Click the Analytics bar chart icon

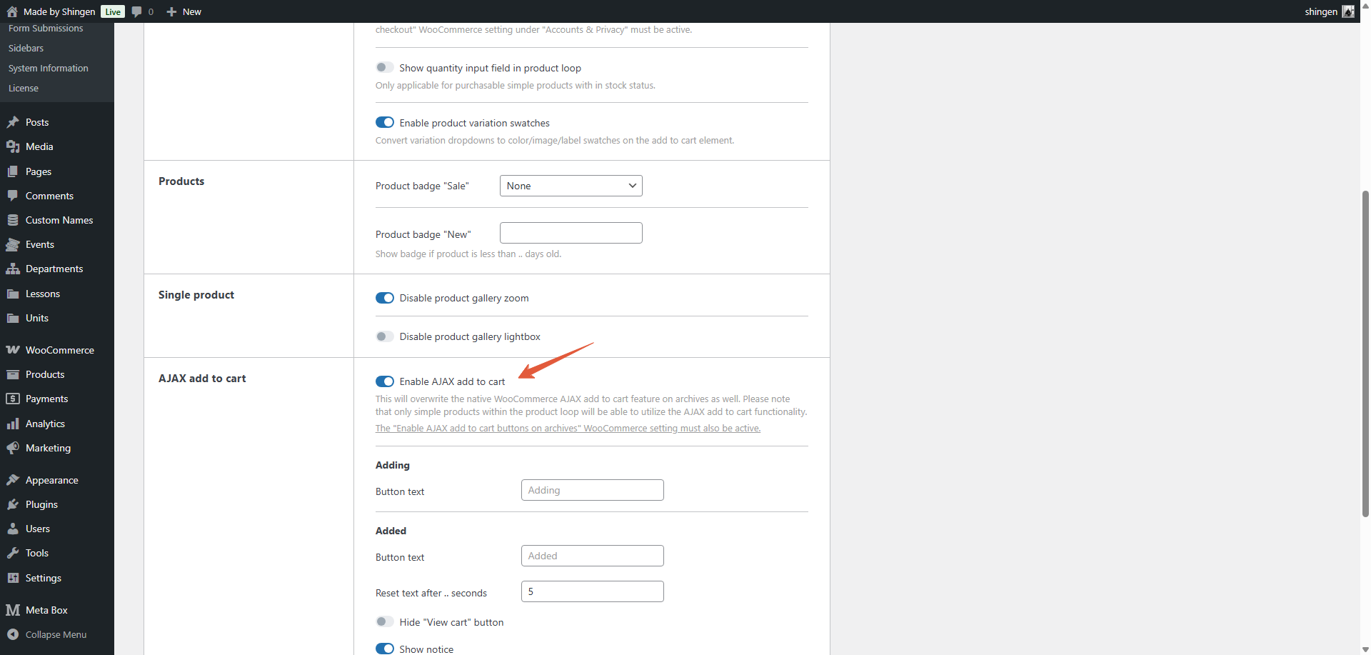pyautogui.click(x=13, y=424)
